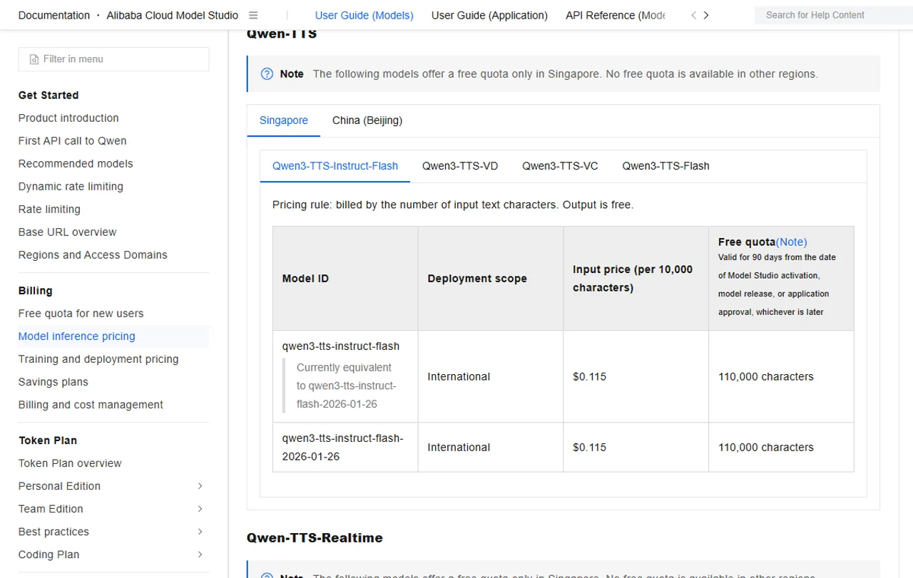
Task: Expand the Team Edition section
Action: coord(200,509)
